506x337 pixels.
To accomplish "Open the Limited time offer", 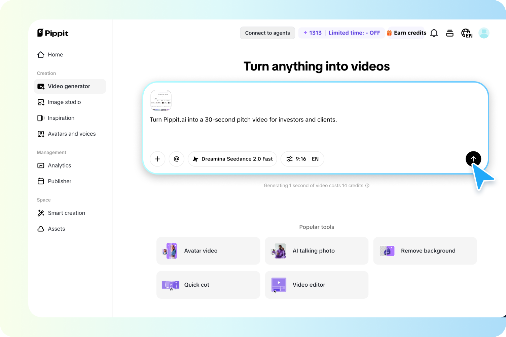I will coord(354,33).
